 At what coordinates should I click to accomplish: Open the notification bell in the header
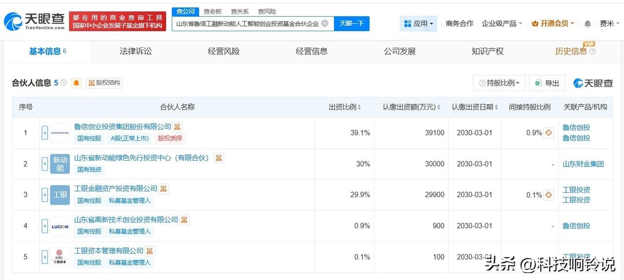tap(587, 23)
